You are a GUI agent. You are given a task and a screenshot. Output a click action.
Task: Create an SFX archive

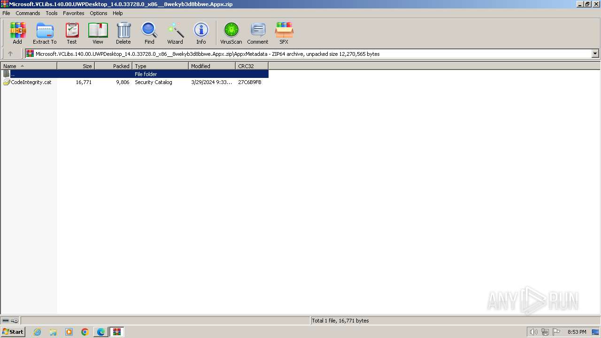pyautogui.click(x=284, y=33)
